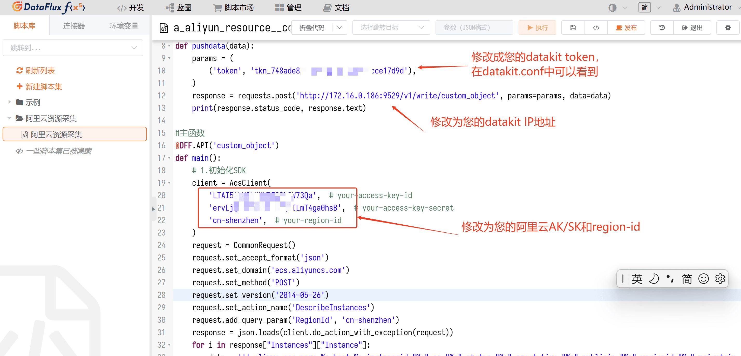Open editor settings gear icon
Screen dimensions: 741x356
(x=728, y=28)
